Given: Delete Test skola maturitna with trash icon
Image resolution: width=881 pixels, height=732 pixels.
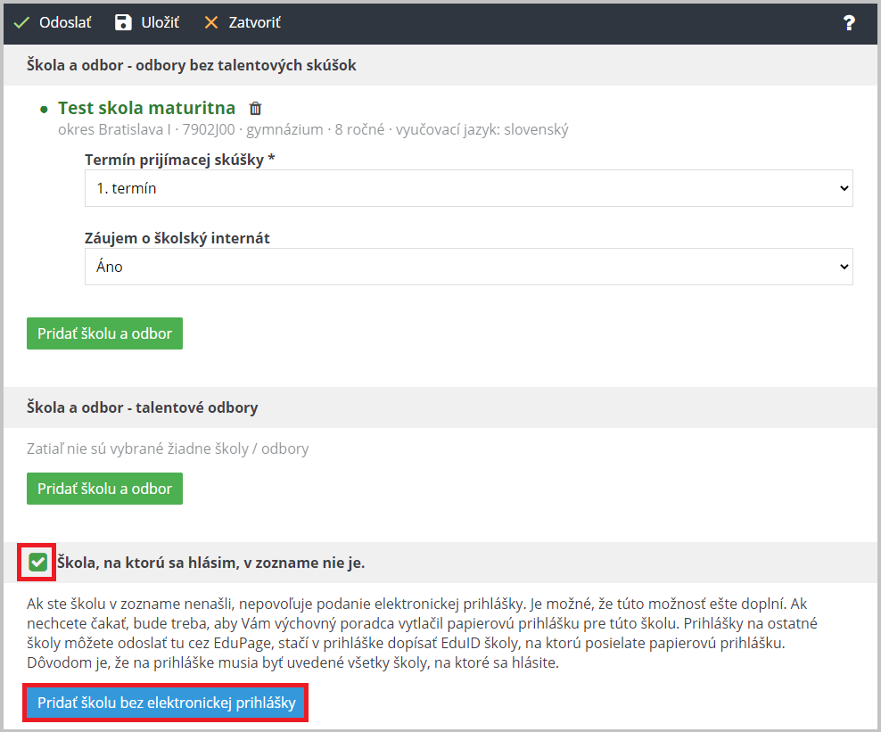Looking at the screenshot, I should pos(256,108).
